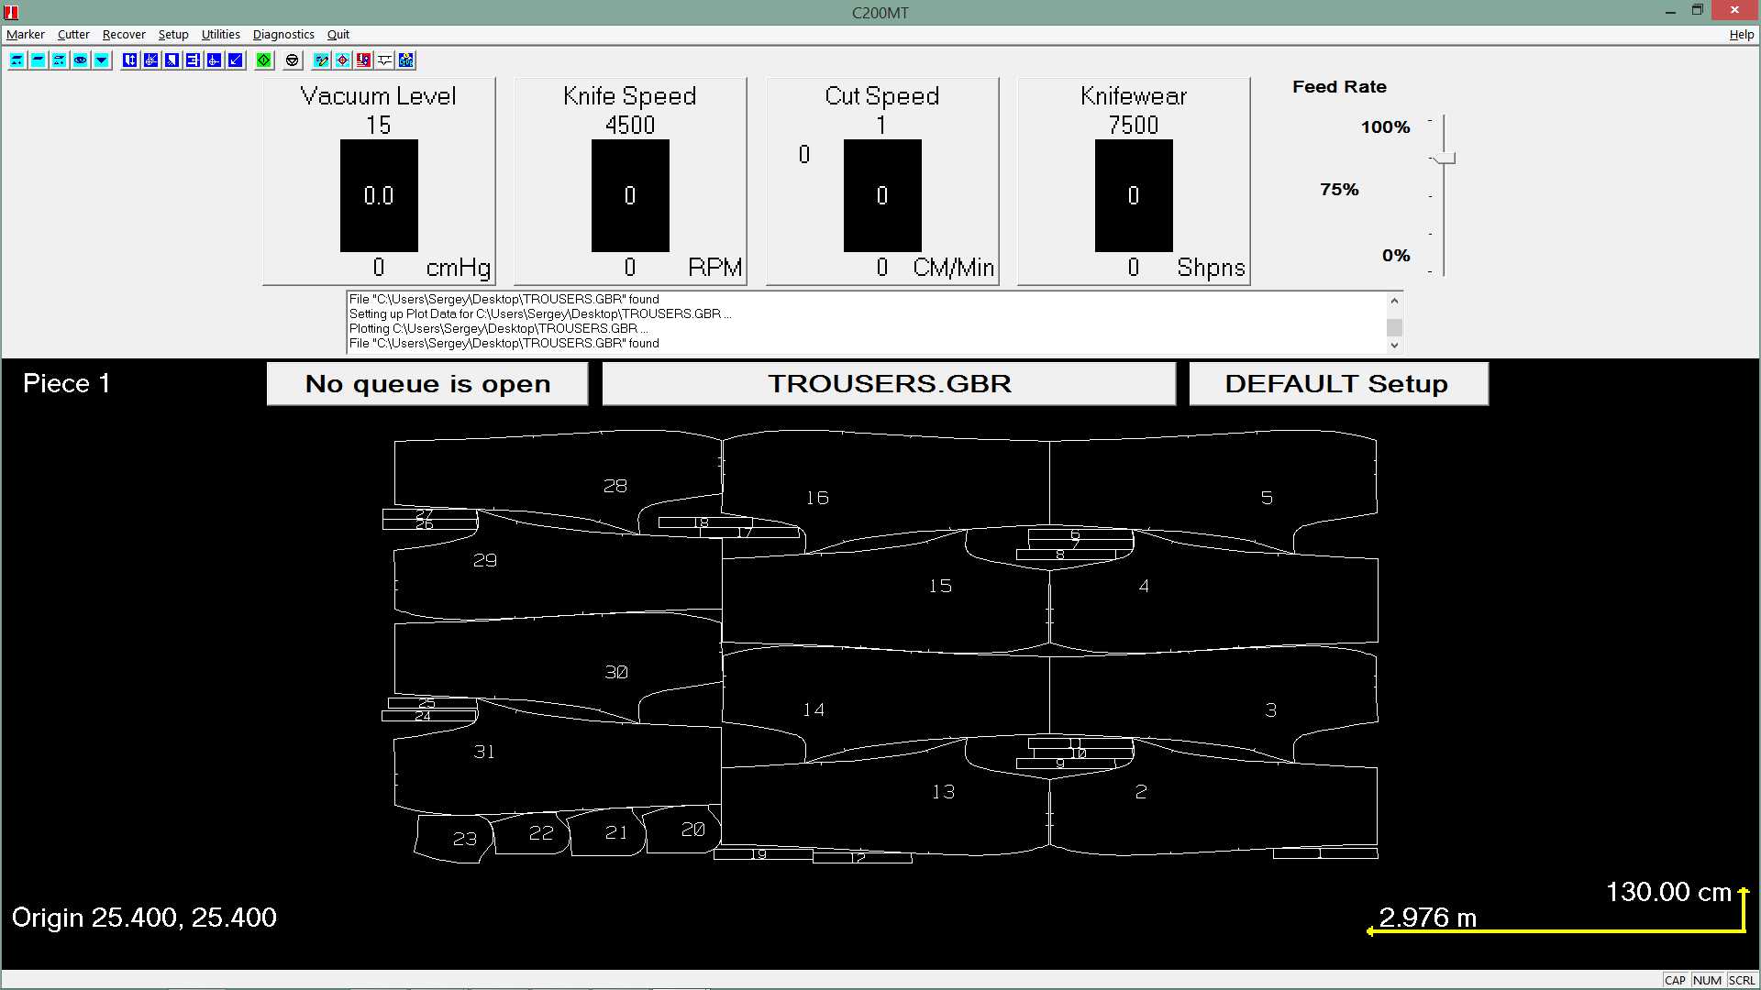
Task: Click the TROUSERS.GBR file button
Action: (x=888, y=383)
